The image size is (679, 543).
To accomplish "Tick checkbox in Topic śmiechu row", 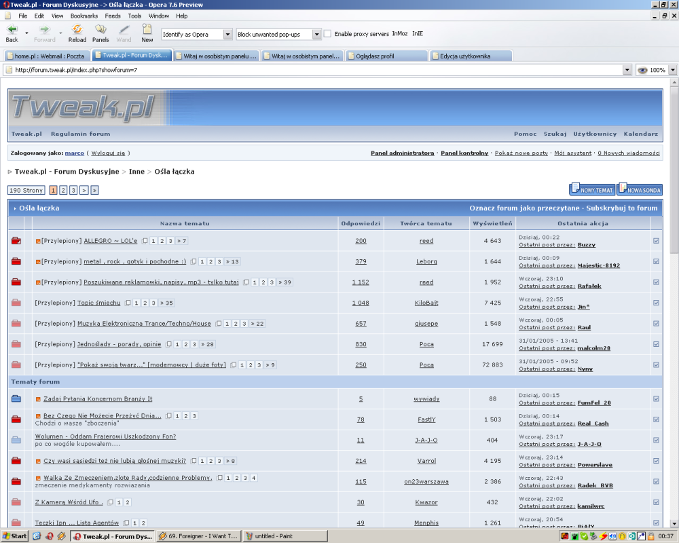I will pos(656,303).
